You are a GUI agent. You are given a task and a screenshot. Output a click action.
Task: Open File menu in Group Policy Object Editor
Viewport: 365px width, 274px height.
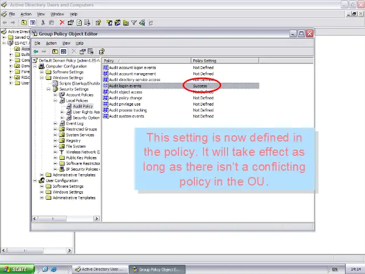click(x=37, y=43)
